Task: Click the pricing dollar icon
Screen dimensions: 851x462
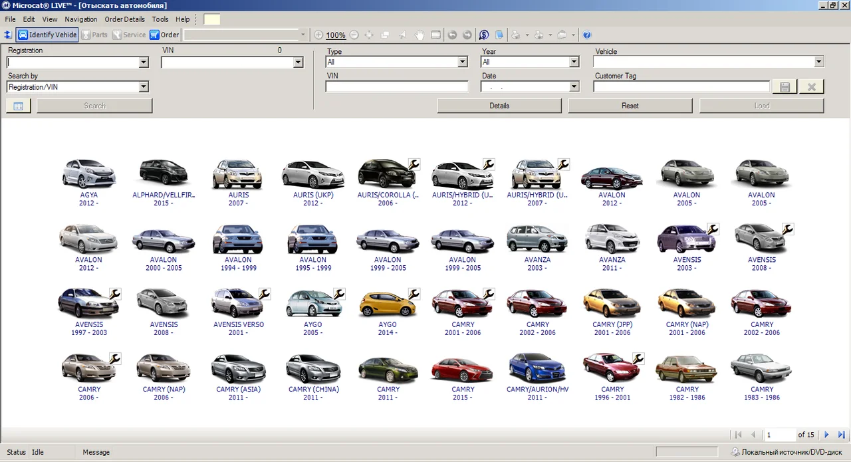Action: (484, 35)
